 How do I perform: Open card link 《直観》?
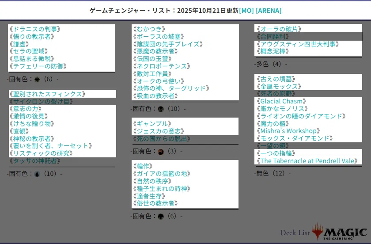(x=19, y=131)
